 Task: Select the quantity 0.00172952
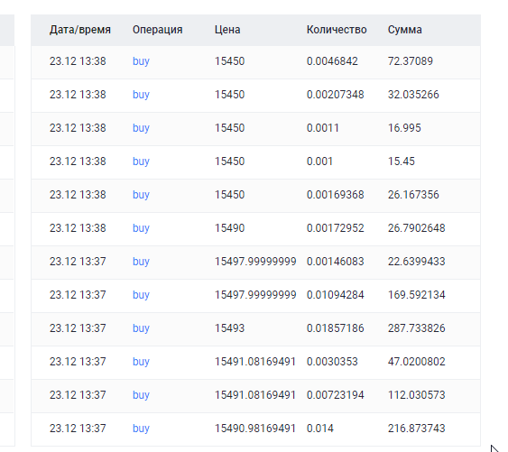click(x=336, y=228)
